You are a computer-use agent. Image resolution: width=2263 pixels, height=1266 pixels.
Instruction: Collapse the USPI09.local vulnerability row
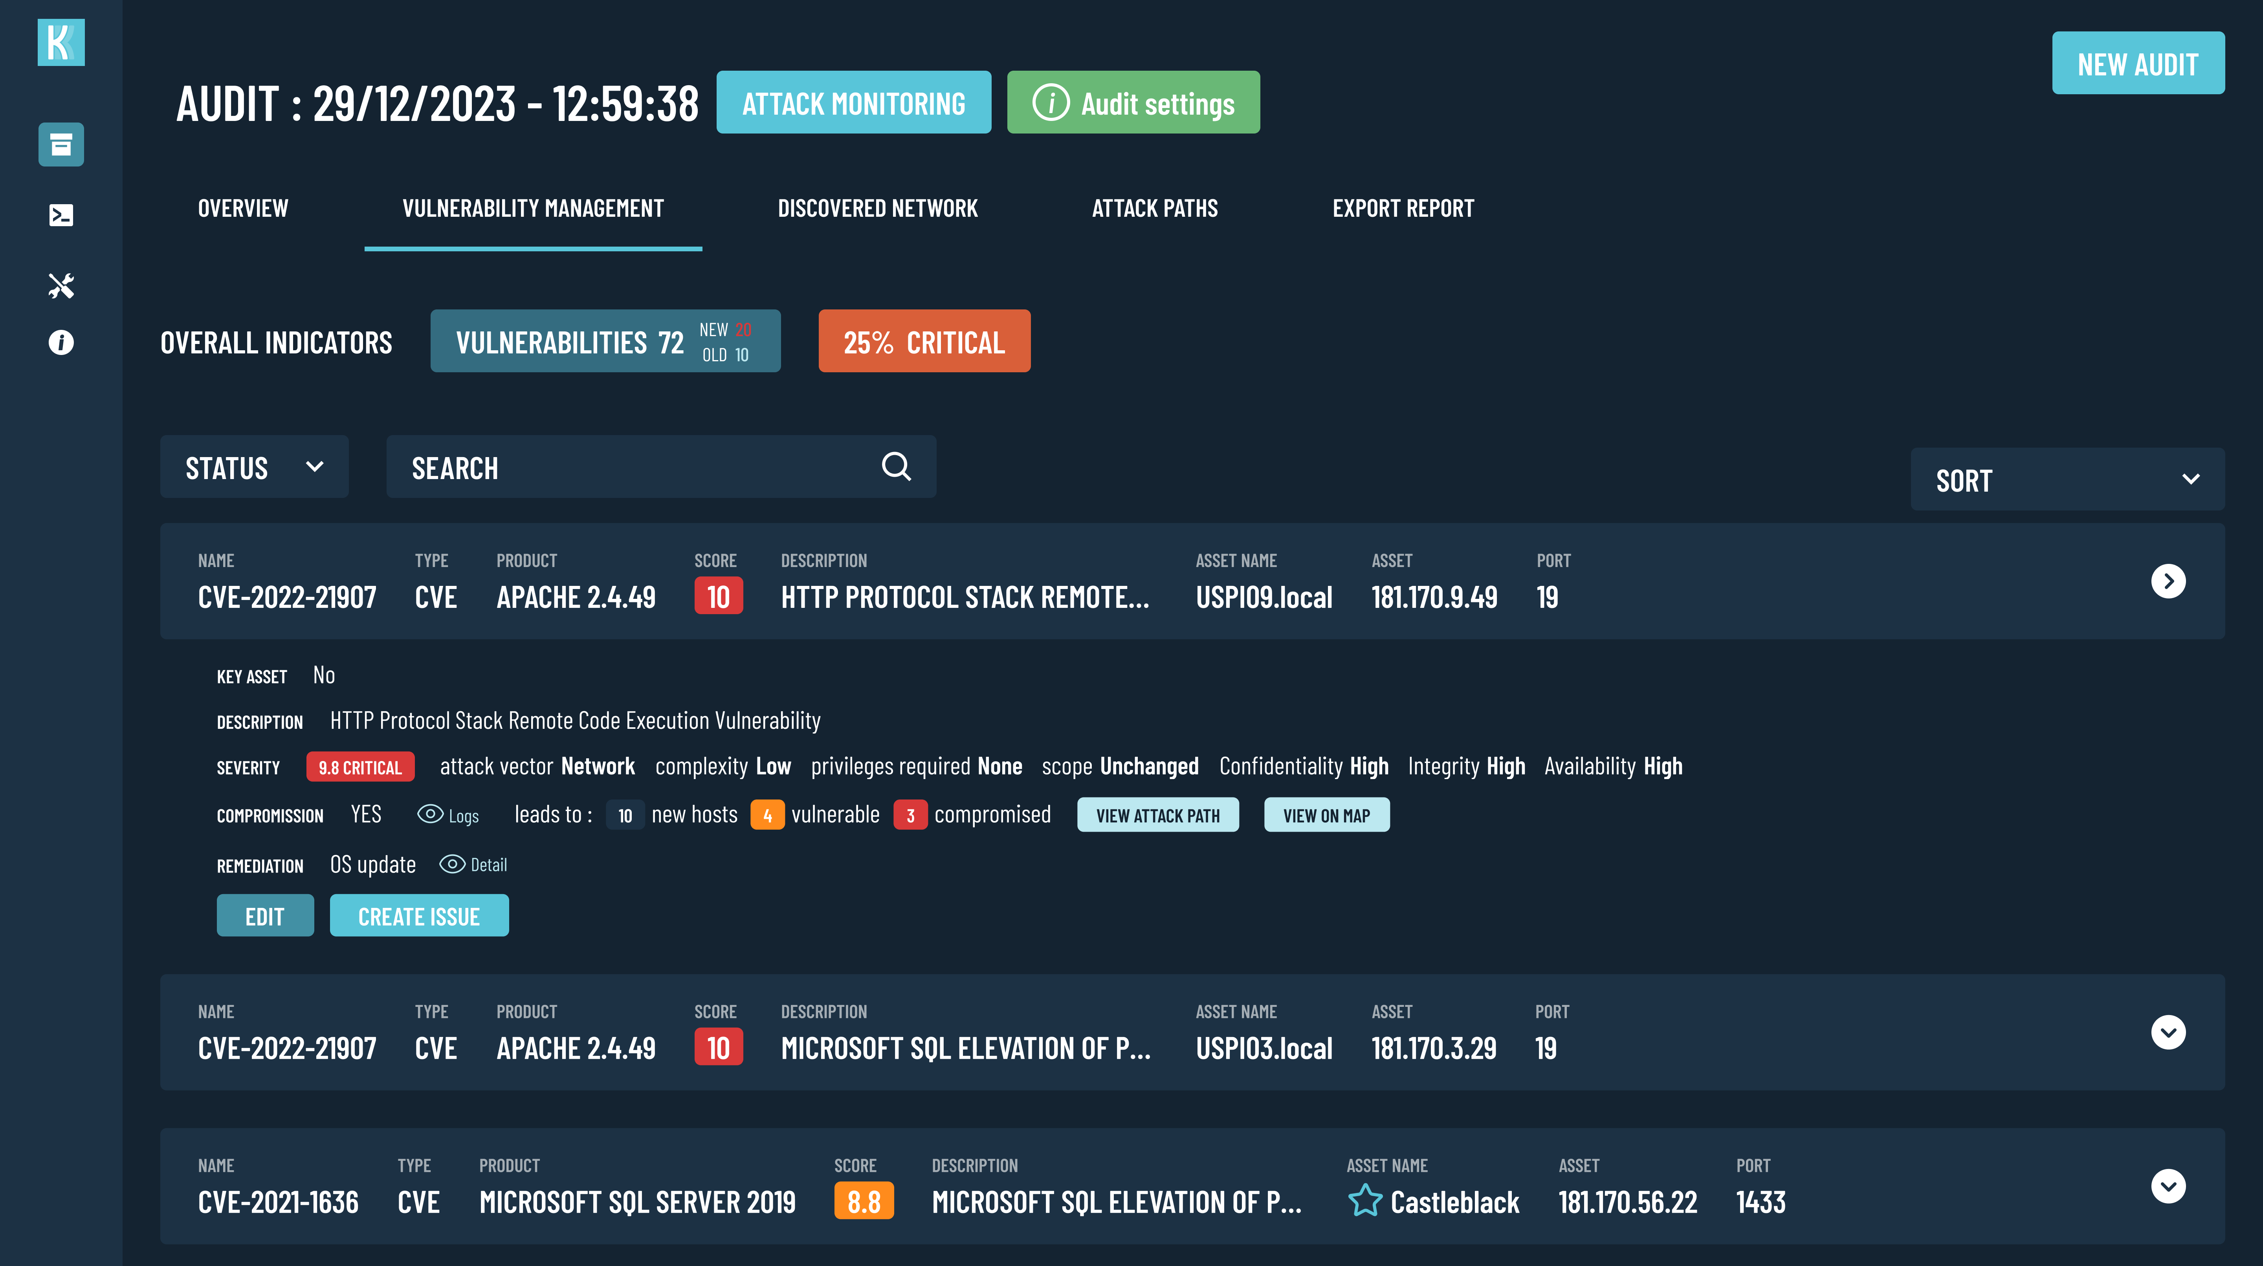click(2168, 581)
